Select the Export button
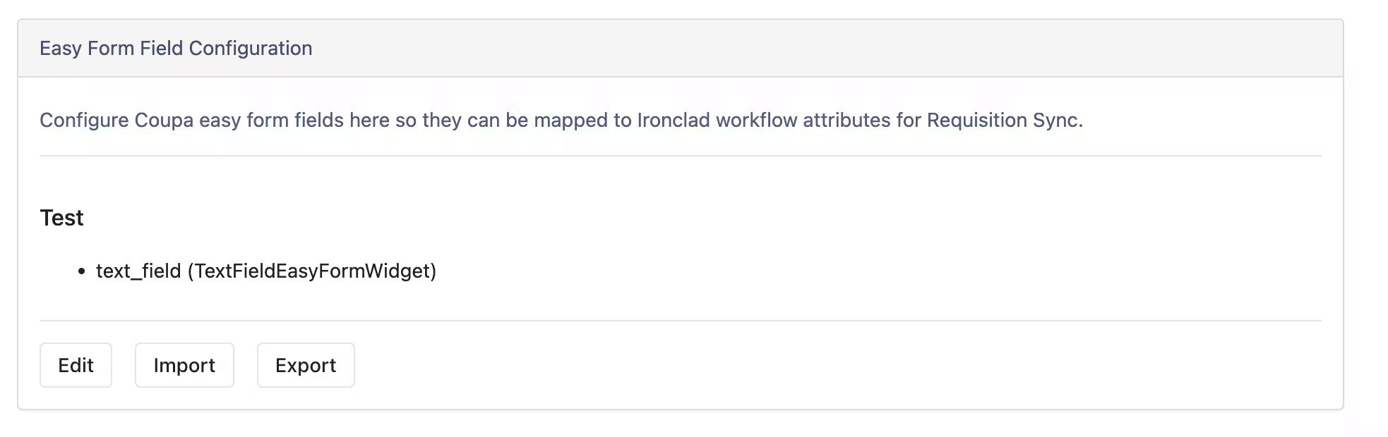This screenshot has width=1388, height=437. tap(306, 365)
